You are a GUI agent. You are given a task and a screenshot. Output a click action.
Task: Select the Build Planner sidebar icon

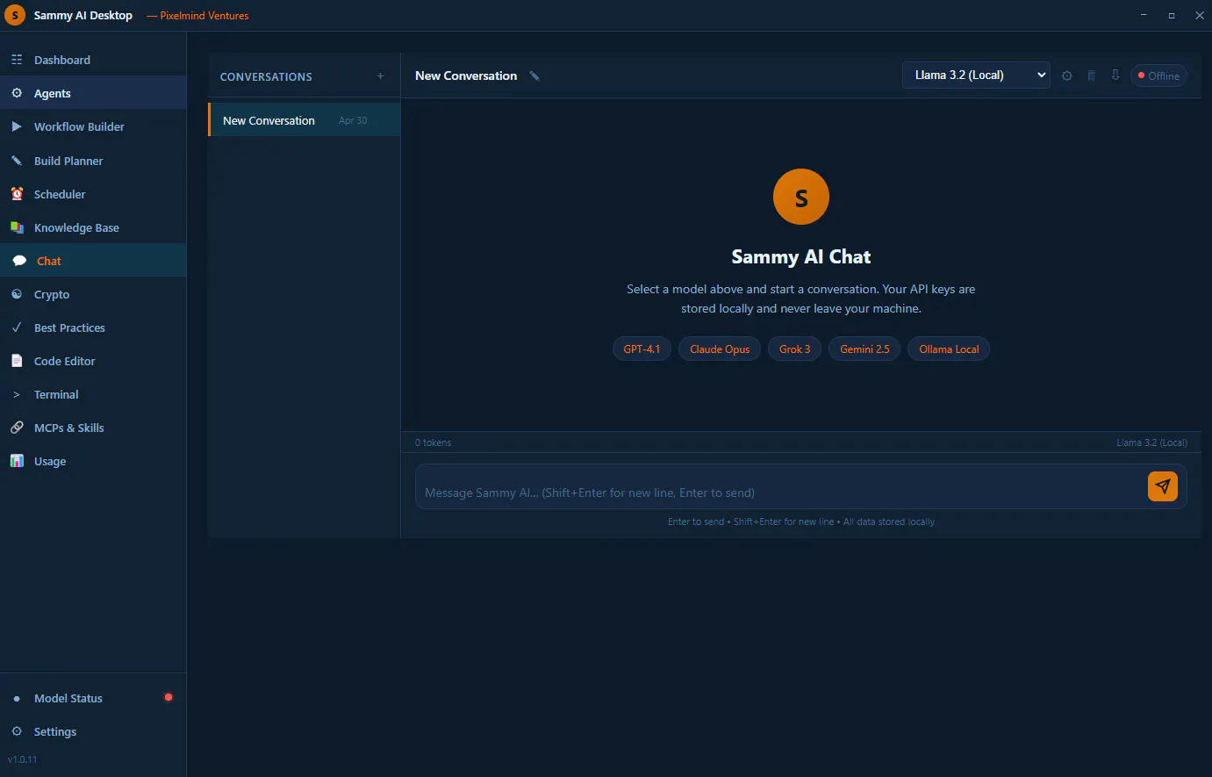[17, 161]
